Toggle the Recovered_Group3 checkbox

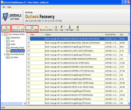coord(7,51)
